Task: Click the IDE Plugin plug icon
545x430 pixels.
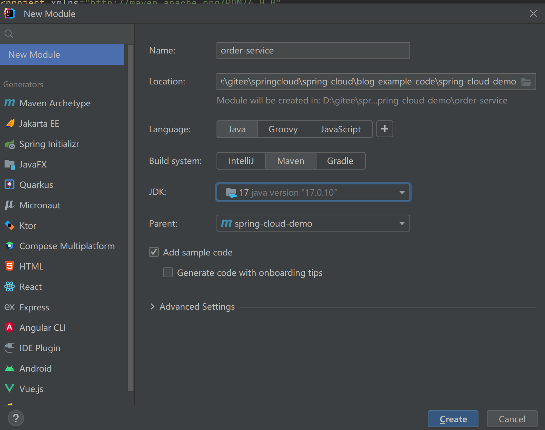Action: pos(10,348)
